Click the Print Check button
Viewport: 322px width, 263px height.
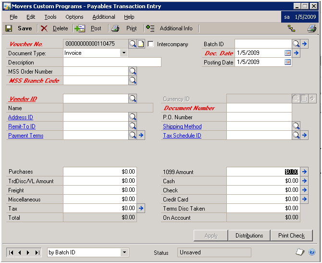291,236
